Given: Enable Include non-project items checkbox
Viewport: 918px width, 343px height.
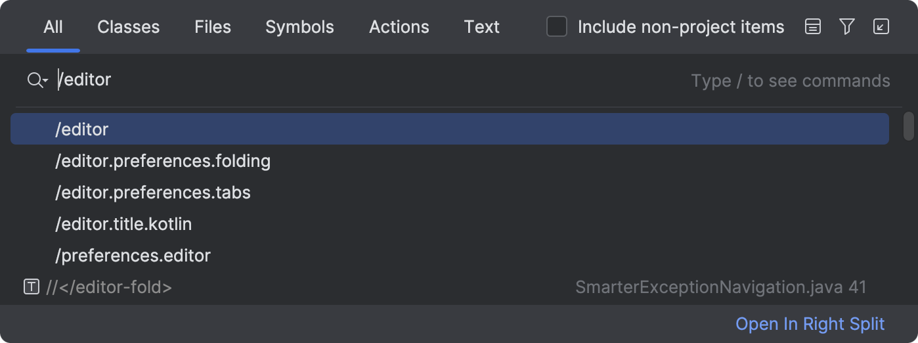Looking at the screenshot, I should pos(557,27).
